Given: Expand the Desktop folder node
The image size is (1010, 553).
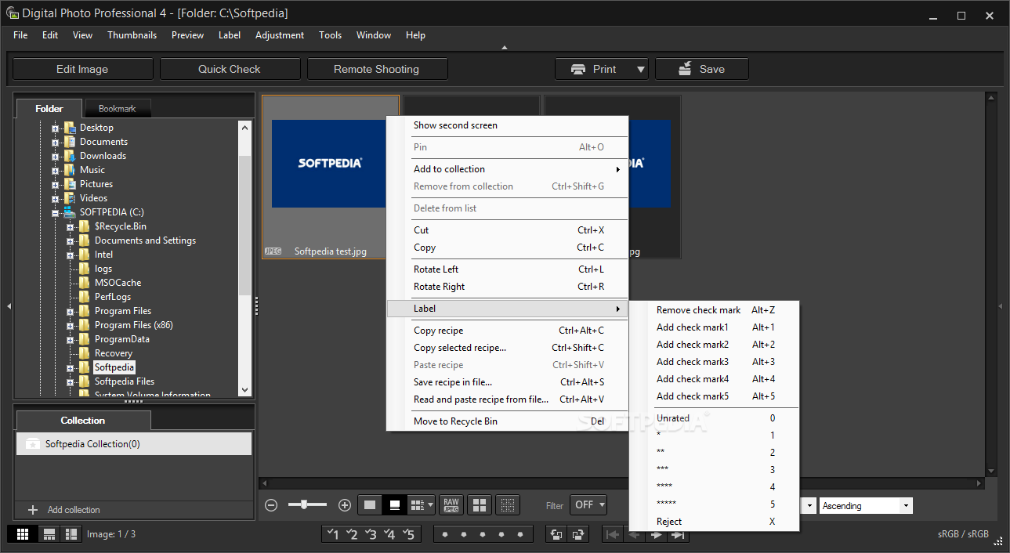Looking at the screenshot, I should pyautogui.click(x=55, y=128).
